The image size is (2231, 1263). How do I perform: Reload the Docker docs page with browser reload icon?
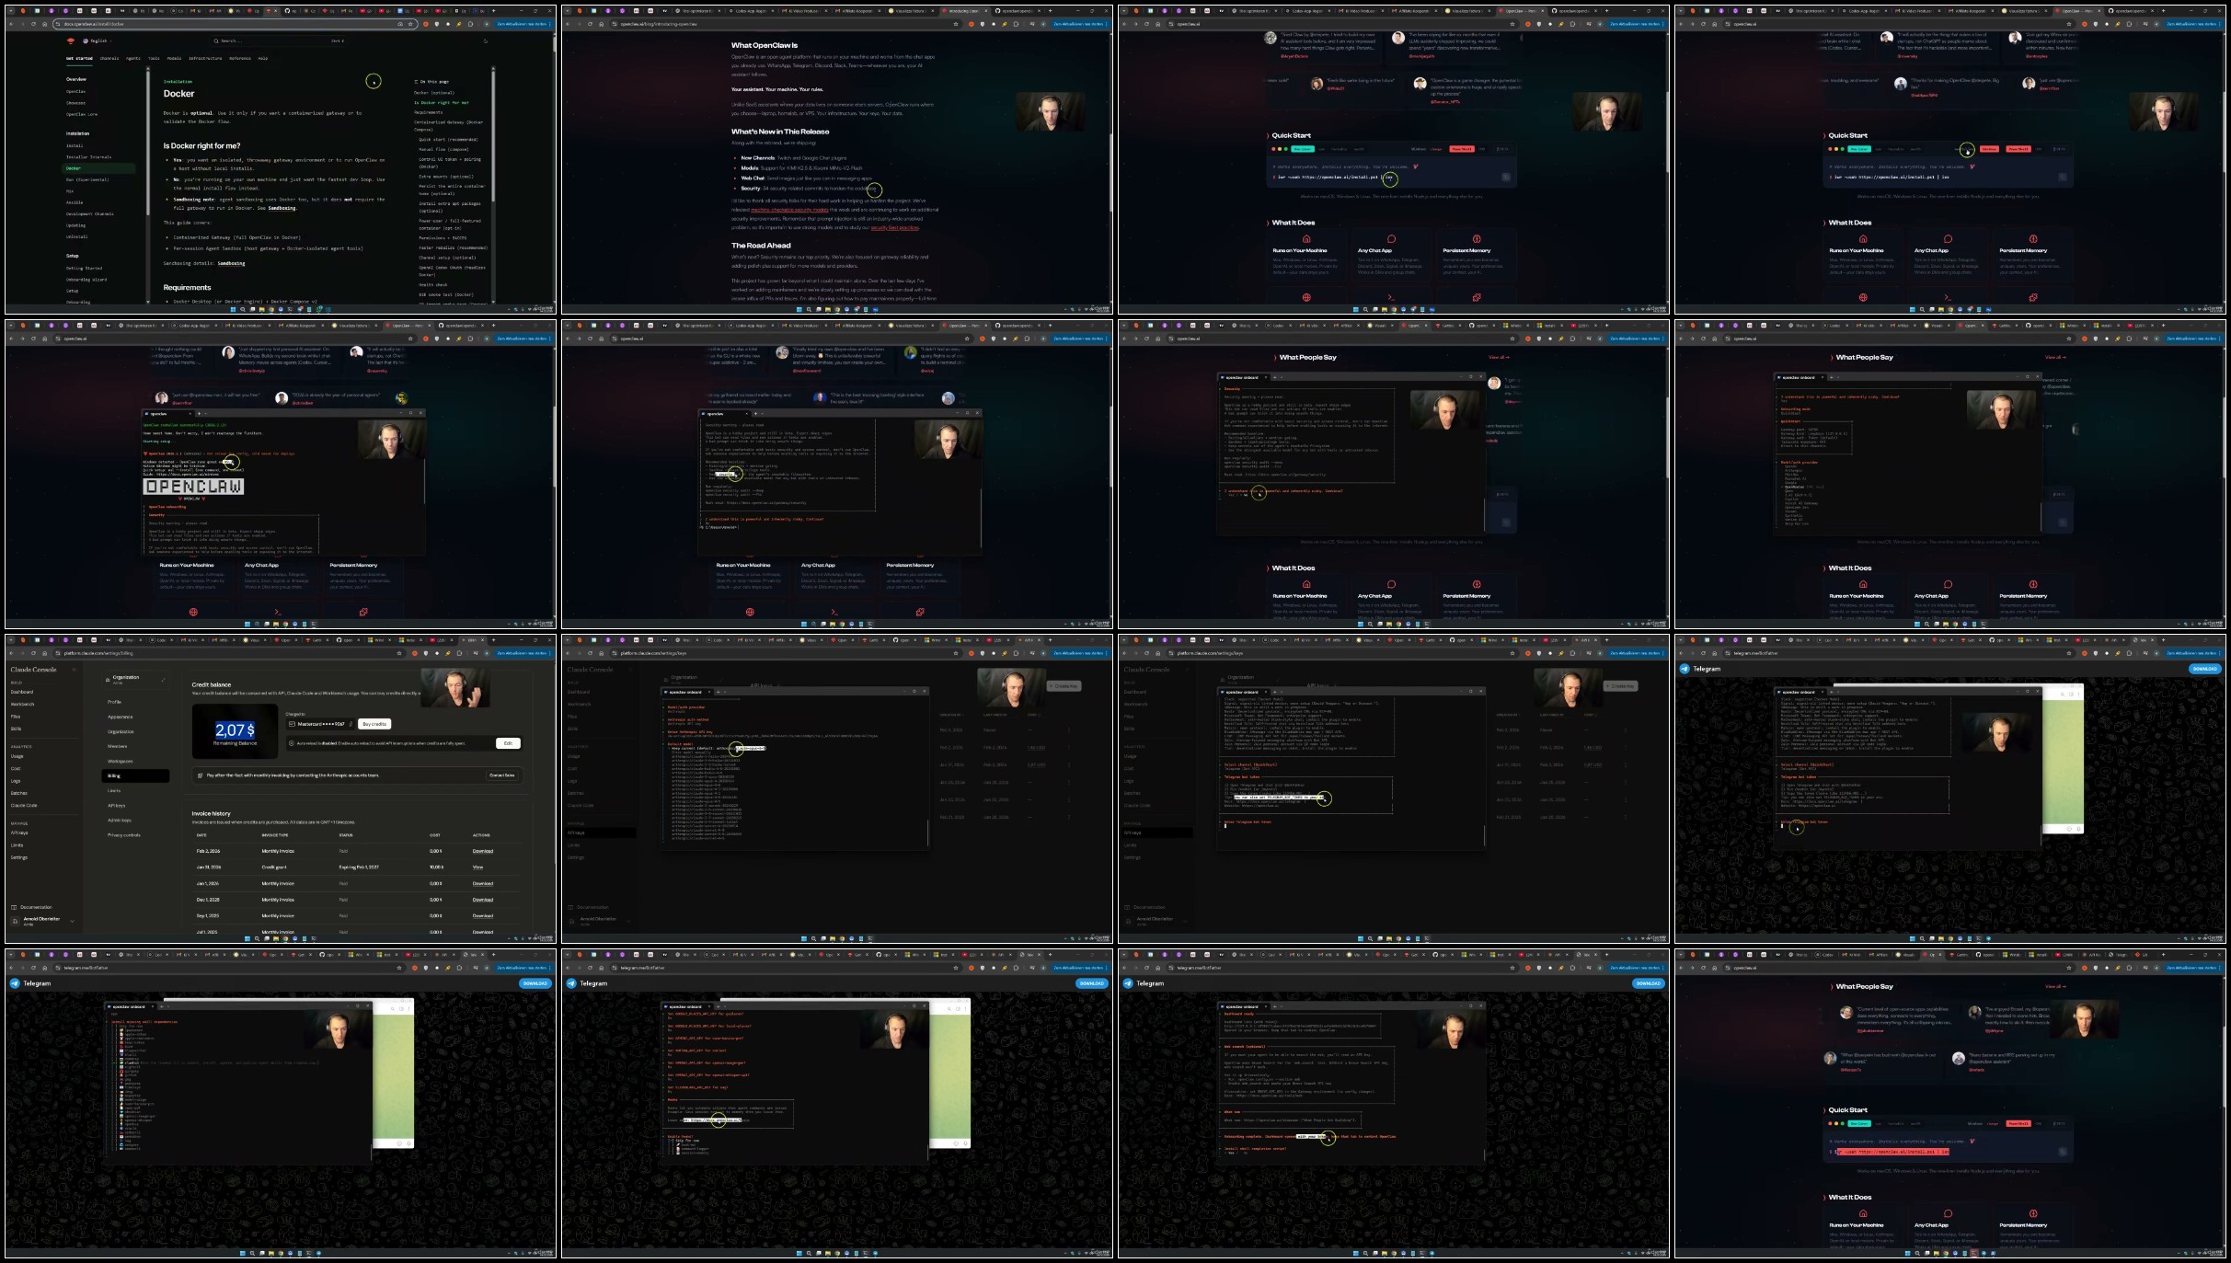point(33,24)
